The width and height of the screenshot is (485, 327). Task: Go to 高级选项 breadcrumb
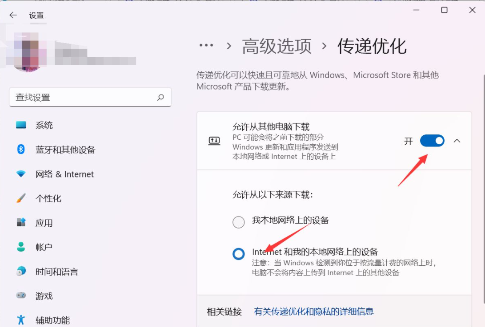[x=277, y=46]
